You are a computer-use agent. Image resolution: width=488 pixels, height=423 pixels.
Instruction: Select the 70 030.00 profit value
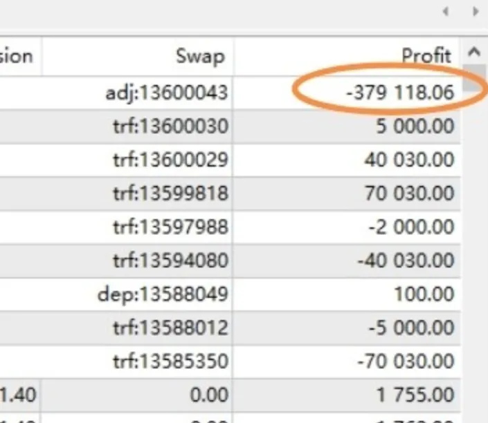tap(409, 194)
